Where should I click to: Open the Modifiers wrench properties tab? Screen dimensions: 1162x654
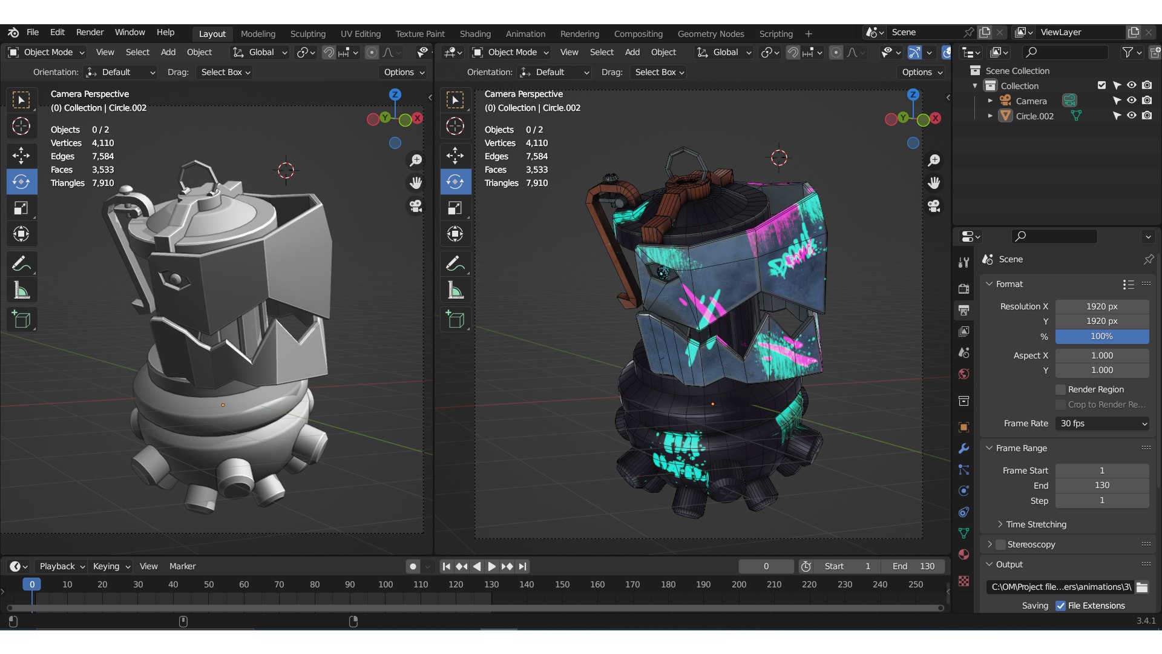964,449
